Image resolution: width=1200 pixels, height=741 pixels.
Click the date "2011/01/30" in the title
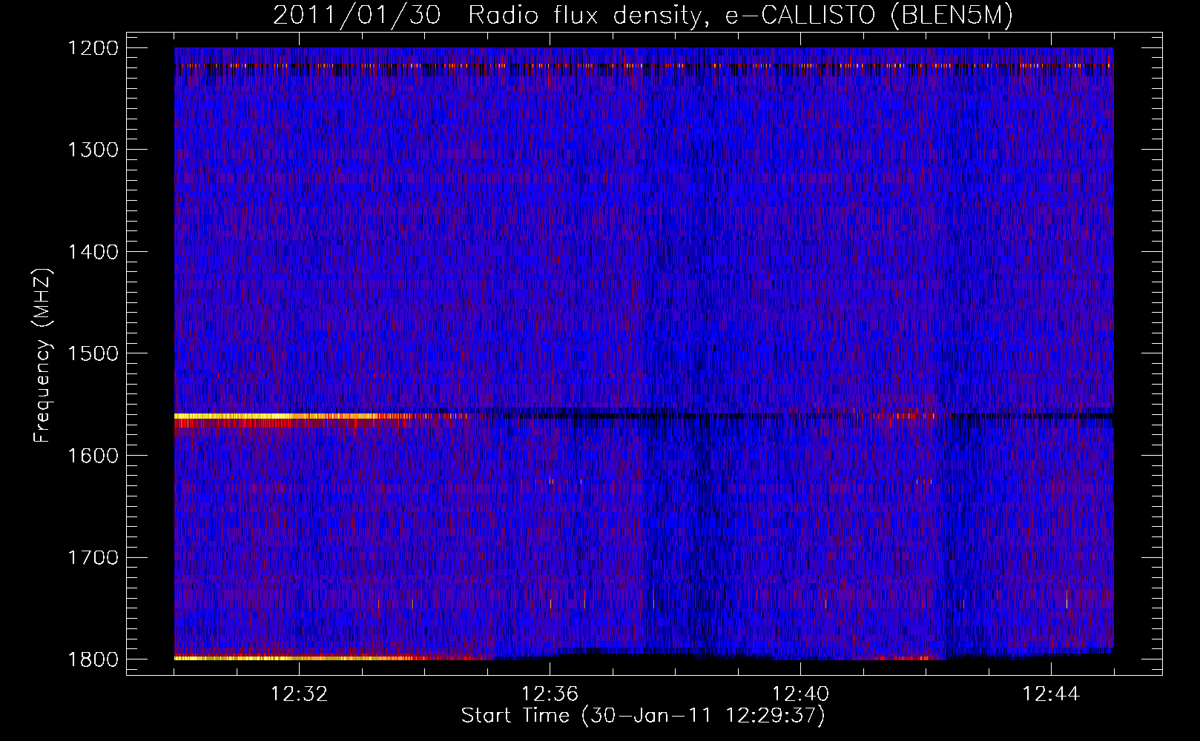(357, 16)
